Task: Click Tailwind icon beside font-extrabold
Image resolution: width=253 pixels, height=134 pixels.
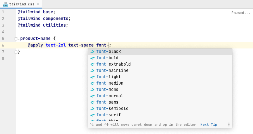Action: 92,64
